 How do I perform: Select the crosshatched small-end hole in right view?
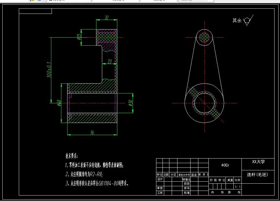pyautogui.click(x=204, y=37)
